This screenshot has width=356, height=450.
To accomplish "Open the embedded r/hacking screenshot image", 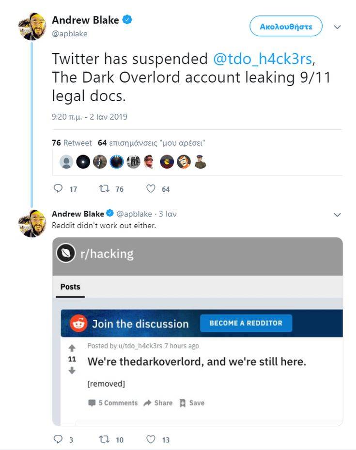I will (198, 331).
